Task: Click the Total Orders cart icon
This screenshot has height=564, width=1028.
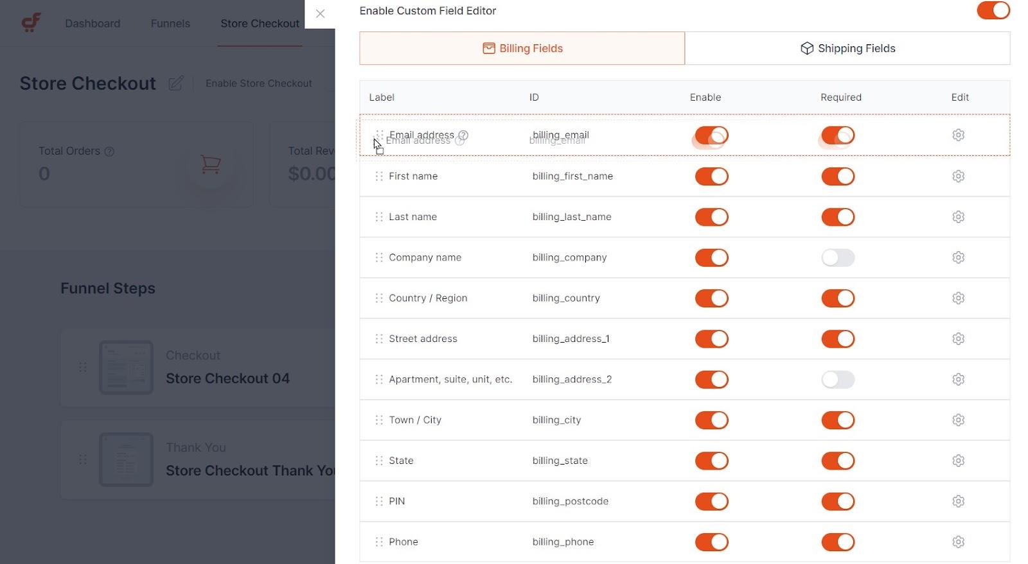Action: [211, 164]
